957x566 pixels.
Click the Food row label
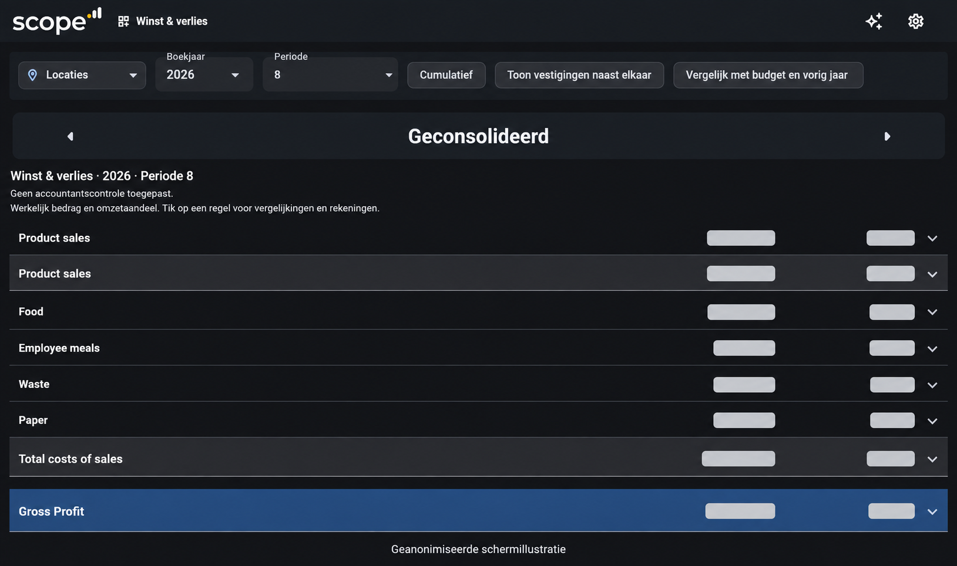pyautogui.click(x=31, y=311)
